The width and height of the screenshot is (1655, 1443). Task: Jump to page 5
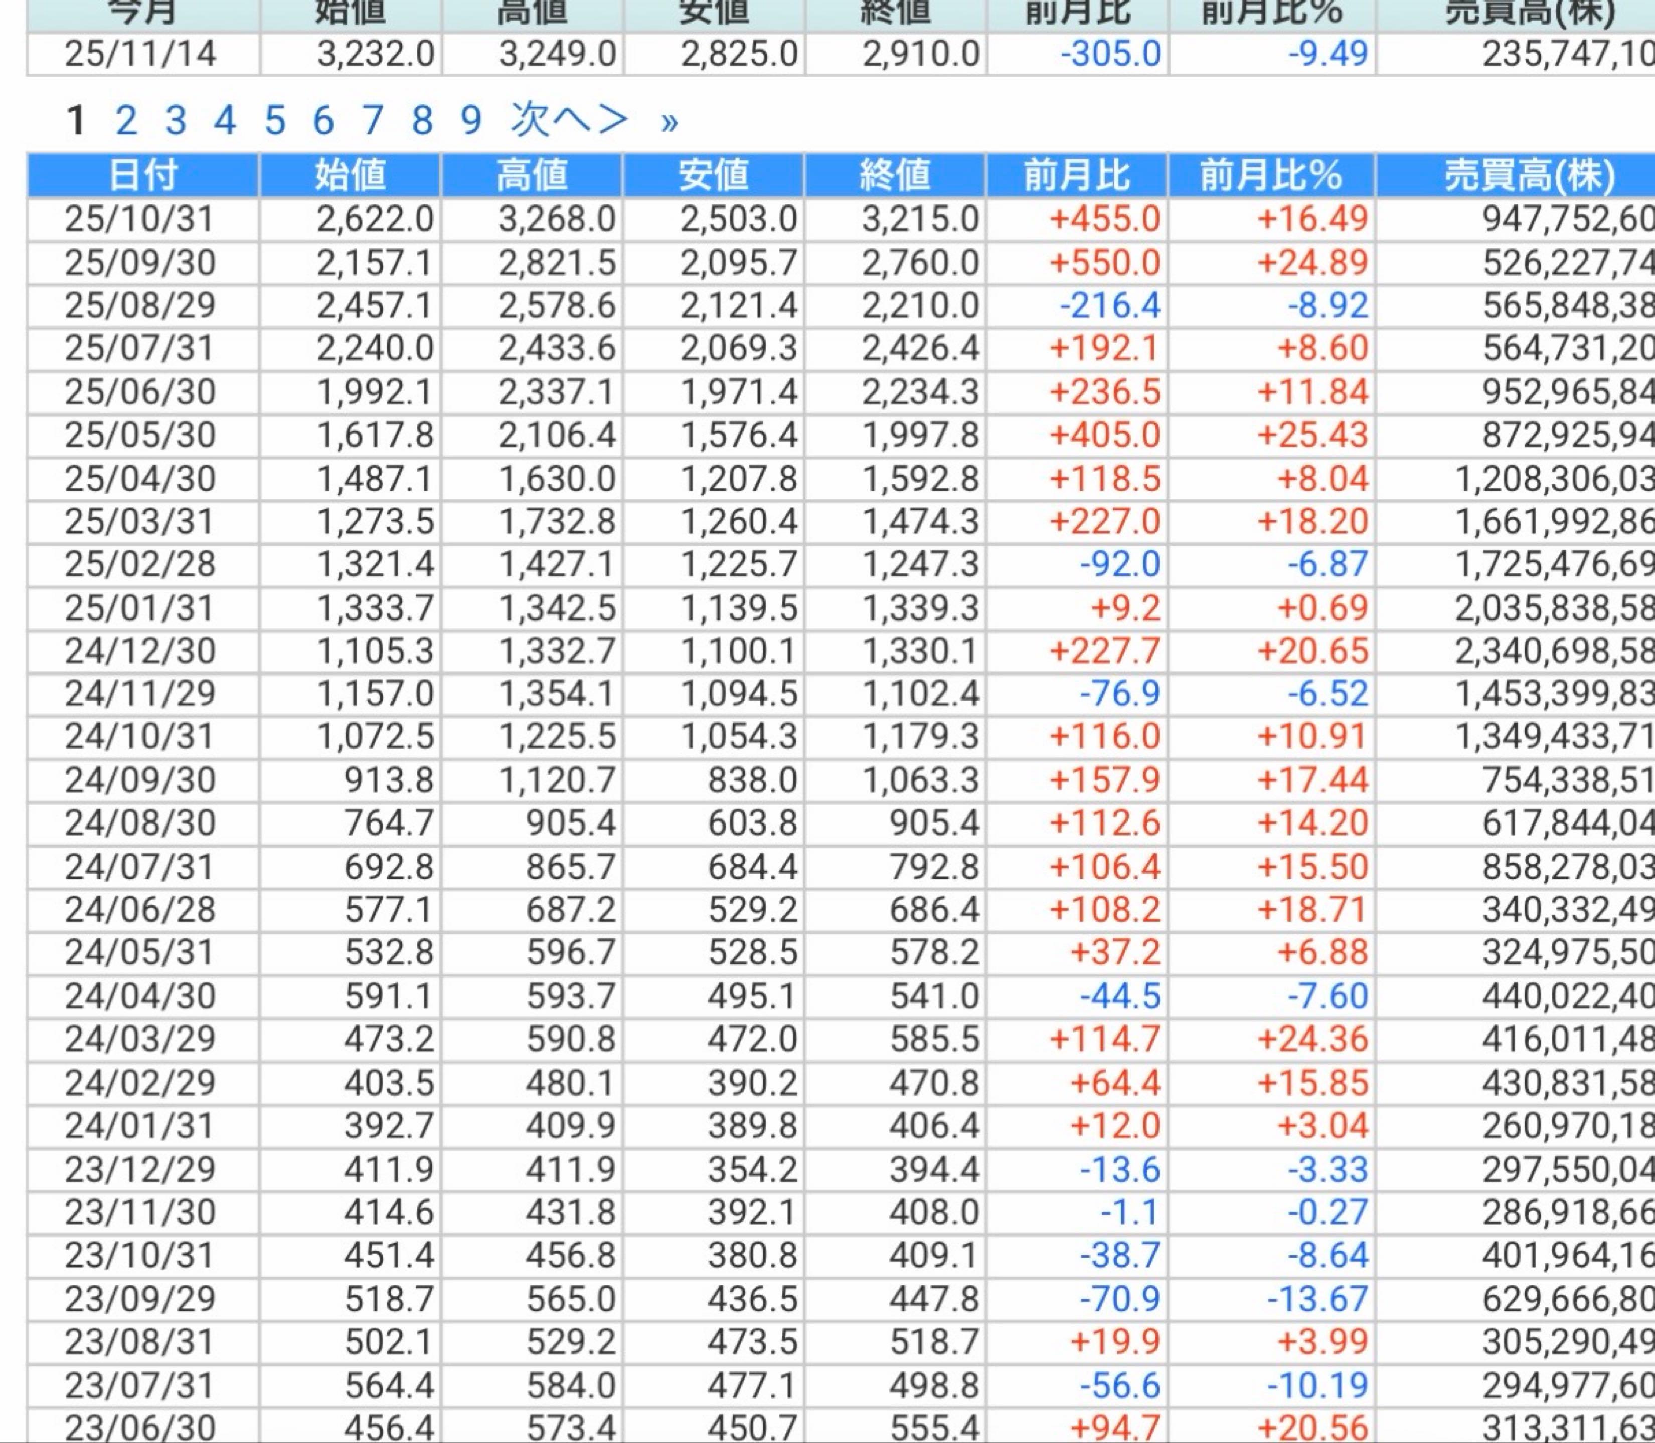point(275,121)
